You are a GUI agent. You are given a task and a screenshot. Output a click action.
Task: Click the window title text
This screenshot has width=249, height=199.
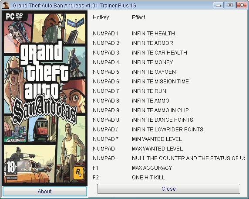click(74, 5)
